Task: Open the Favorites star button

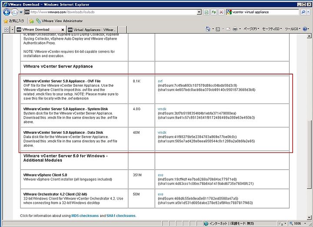Action: [14, 21]
